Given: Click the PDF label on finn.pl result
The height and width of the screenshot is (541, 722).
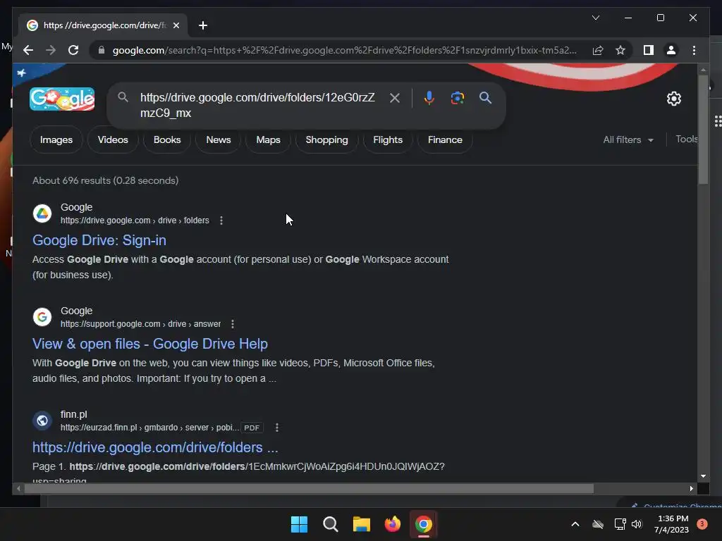Looking at the screenshot, I should coord(252,428).
